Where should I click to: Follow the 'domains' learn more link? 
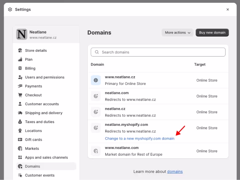(175, 172)
